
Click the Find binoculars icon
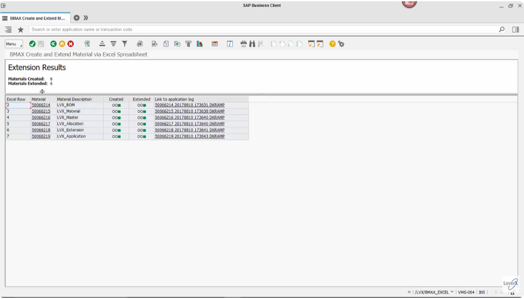click(x=252, y=44)
